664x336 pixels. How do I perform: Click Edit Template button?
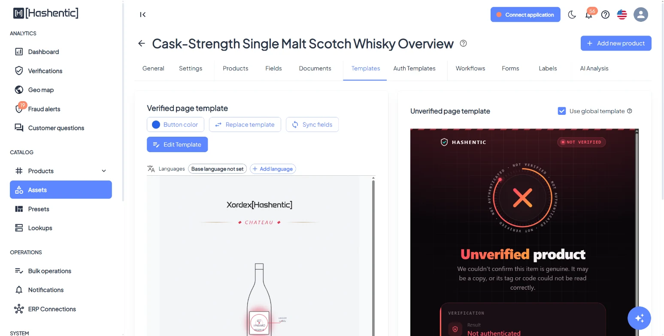(x=177, y=144)
